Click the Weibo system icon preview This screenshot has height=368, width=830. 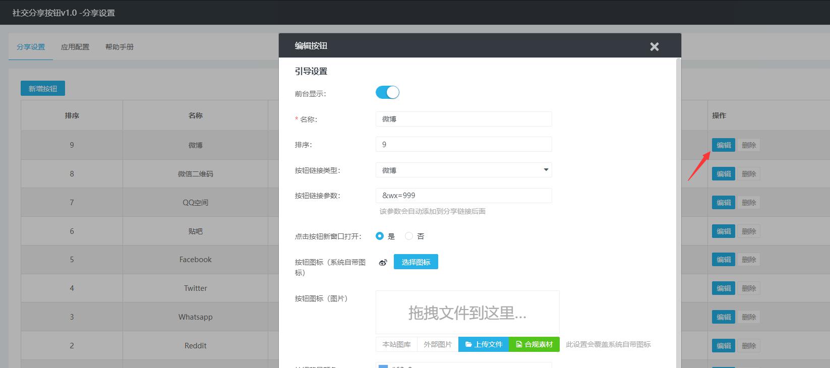383,263
